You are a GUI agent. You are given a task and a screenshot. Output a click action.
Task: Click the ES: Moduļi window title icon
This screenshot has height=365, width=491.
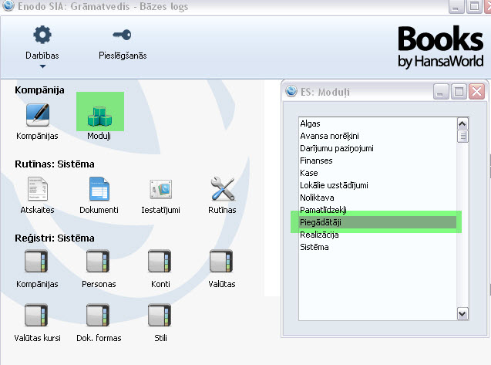coord(291,91)
